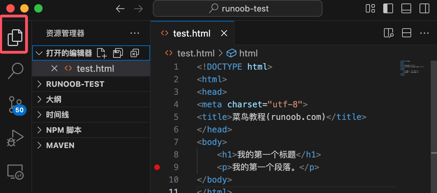Click the html breadcrumb element
437x193 pixels.
(248, 53)
